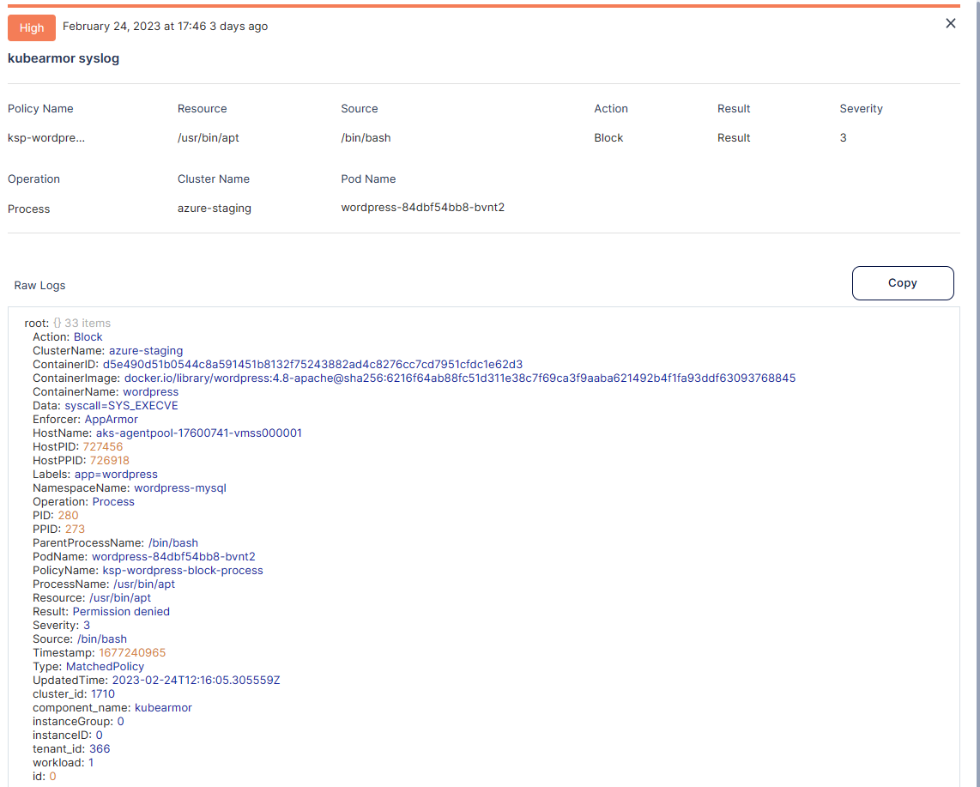The image size is (980, 787).
Task: Close the kubearmor syslog detail panel
Action: 950,24
